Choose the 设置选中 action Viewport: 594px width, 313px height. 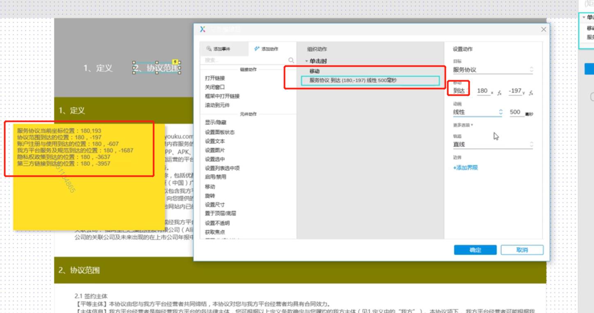215,159
